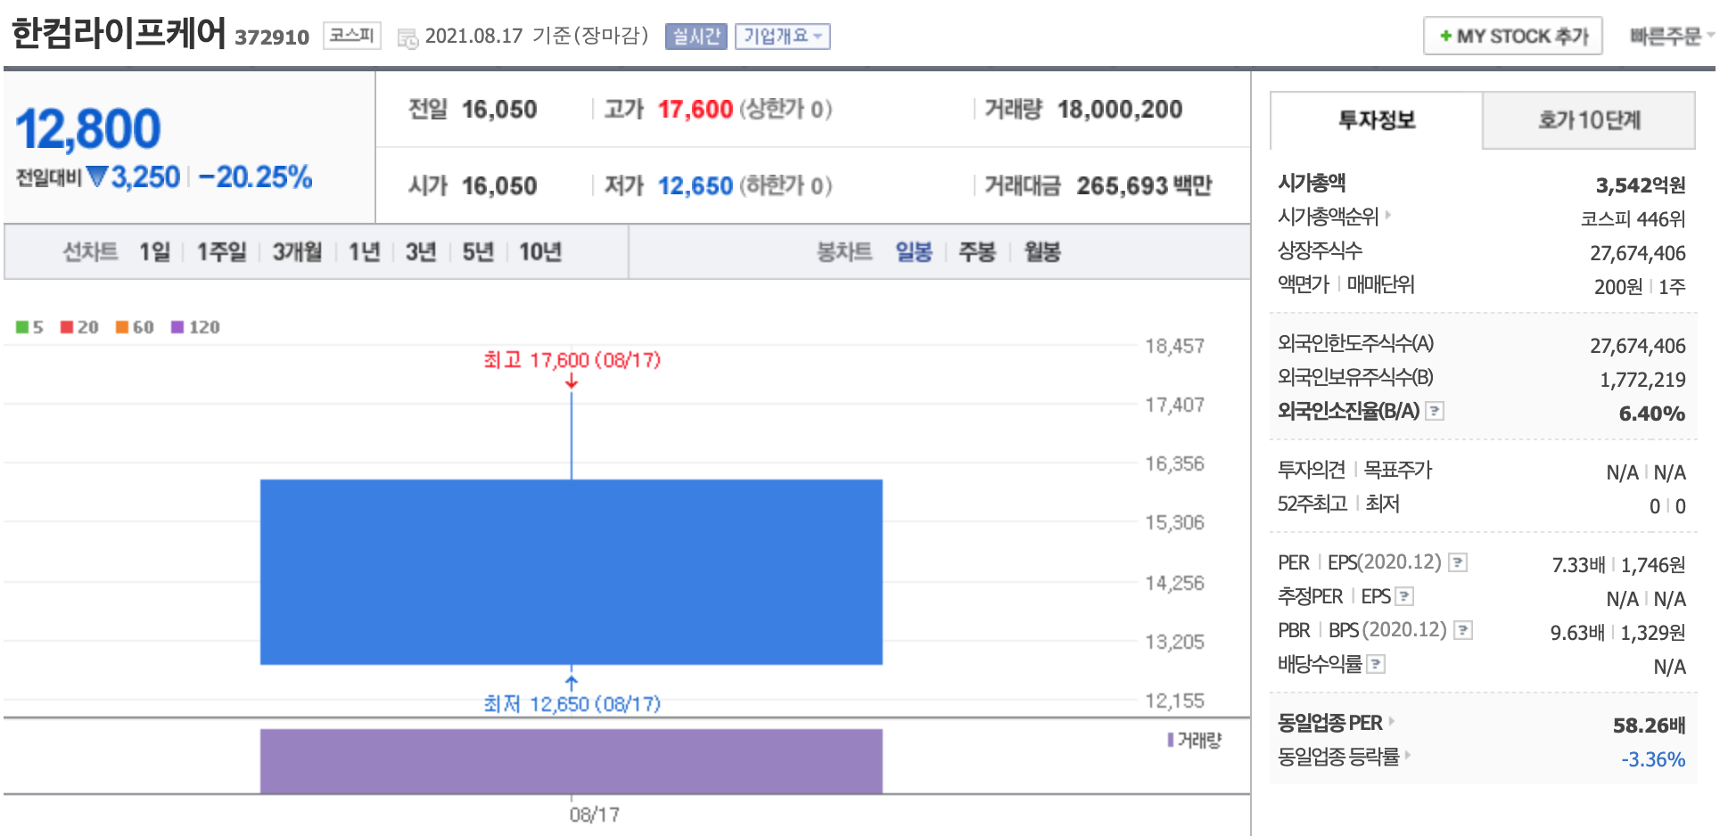The image size is (1728, 836).
Task: Click the purple 120-day moving average swatch
Action: pyautogui.click(x=177, y=327)
